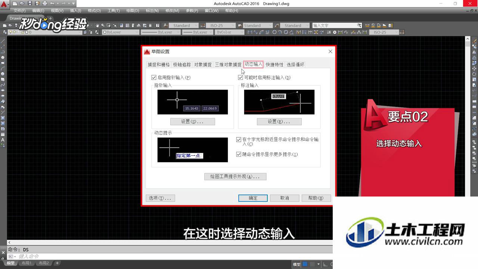Open the 标注(N) menu
This screenshot has height=269, width=478.
pos(152,11)
